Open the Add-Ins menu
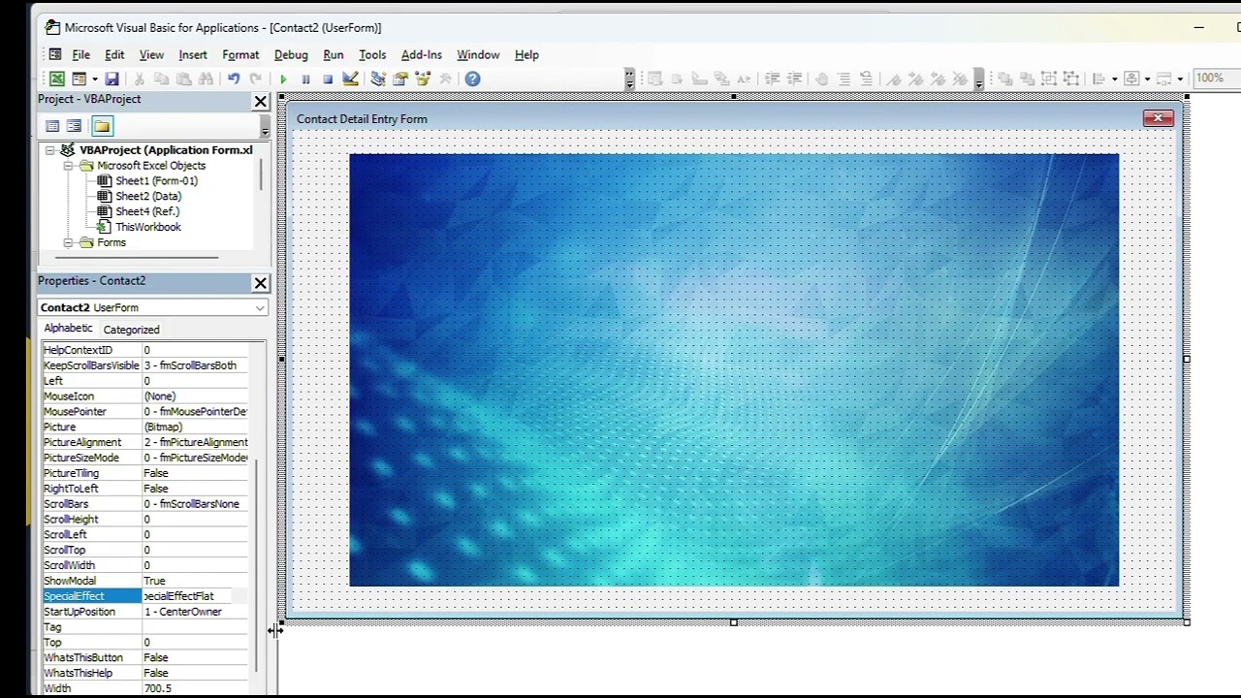Image resolution: width=1241 pixels, height=698 pixels. pos(422,55)
